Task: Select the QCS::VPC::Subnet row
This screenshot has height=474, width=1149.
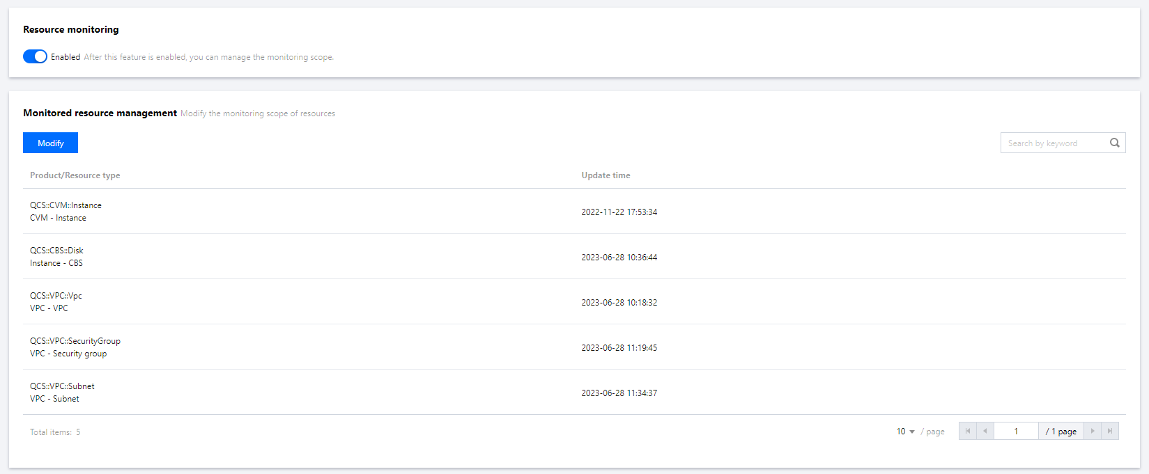Action: pyautogui.click(x=574, y=392)
